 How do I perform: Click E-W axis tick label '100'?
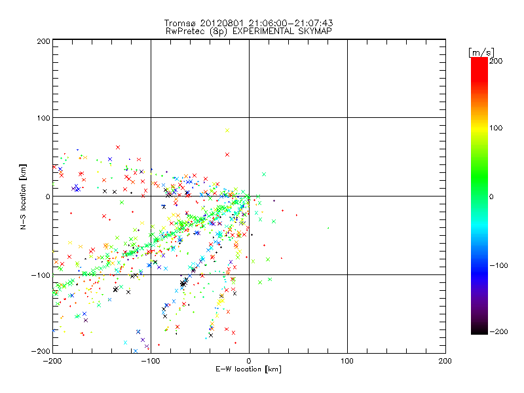pos(347,361)
